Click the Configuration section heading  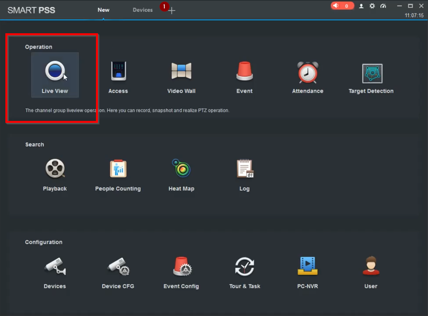click(44, 242)
